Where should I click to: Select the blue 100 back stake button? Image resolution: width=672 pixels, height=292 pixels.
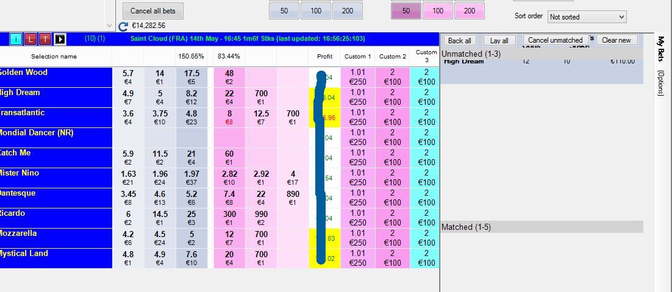coord(316,11)
